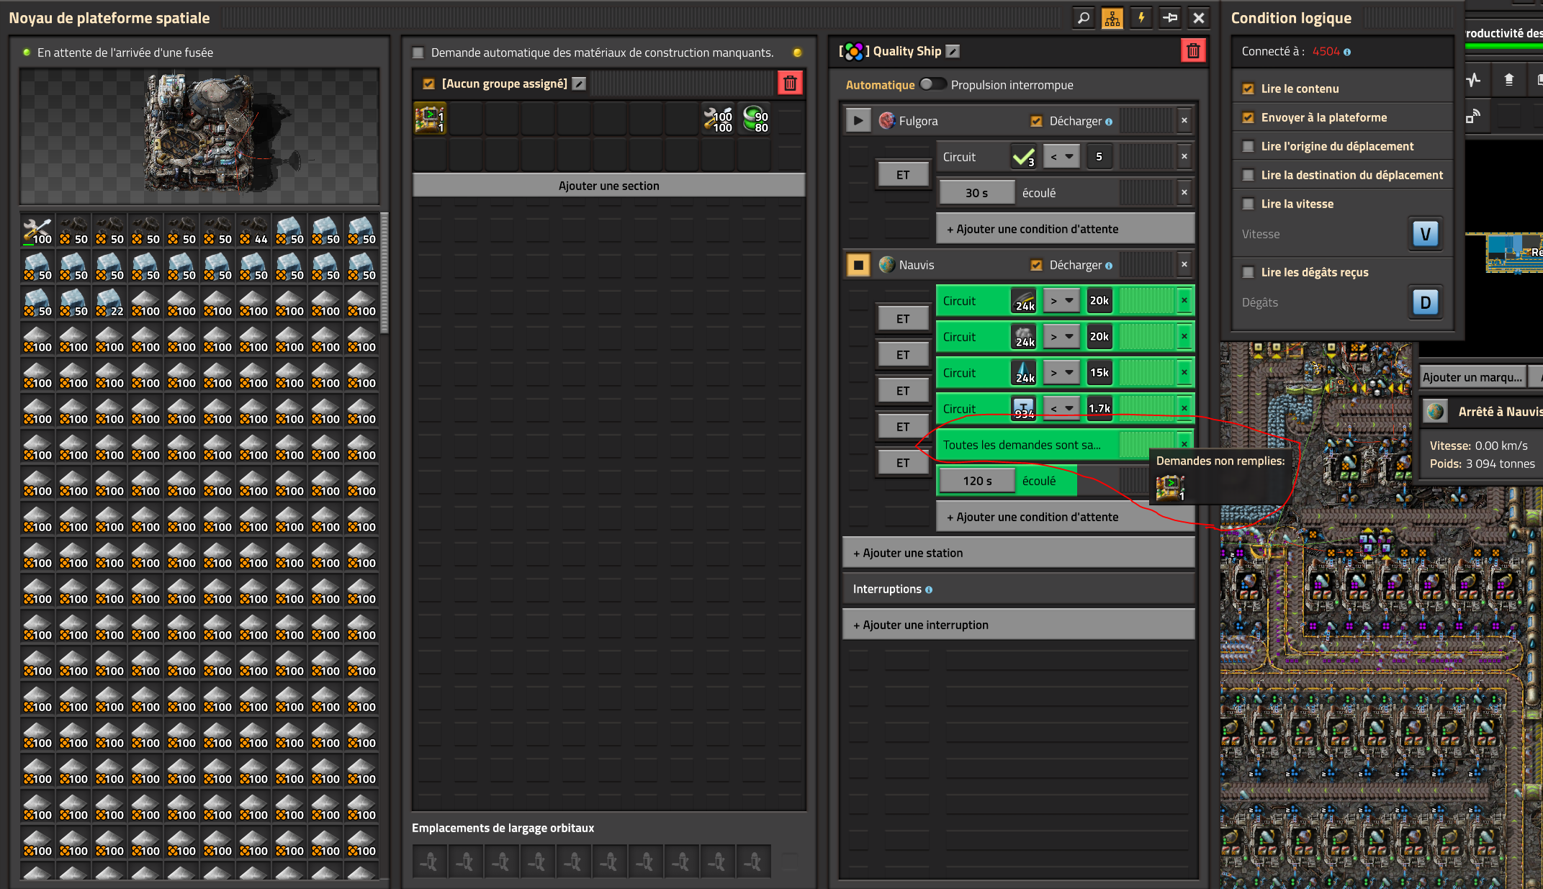Click the Ajouter un marqu... button
Viewport: 1543px width, 889px height.
coord(1472,377)
